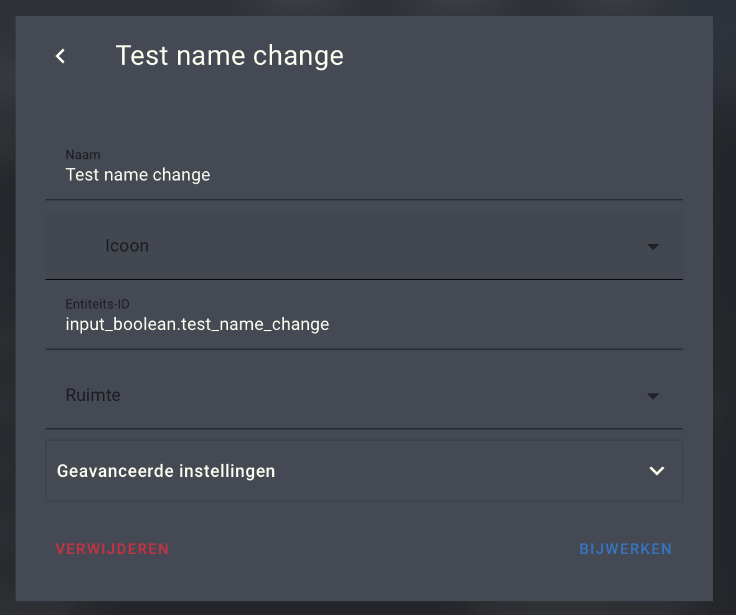Viewport: 736px width, 615px height.
Task: Click BIJWERKEN to save changes
Action: click(x=625, y=549)
